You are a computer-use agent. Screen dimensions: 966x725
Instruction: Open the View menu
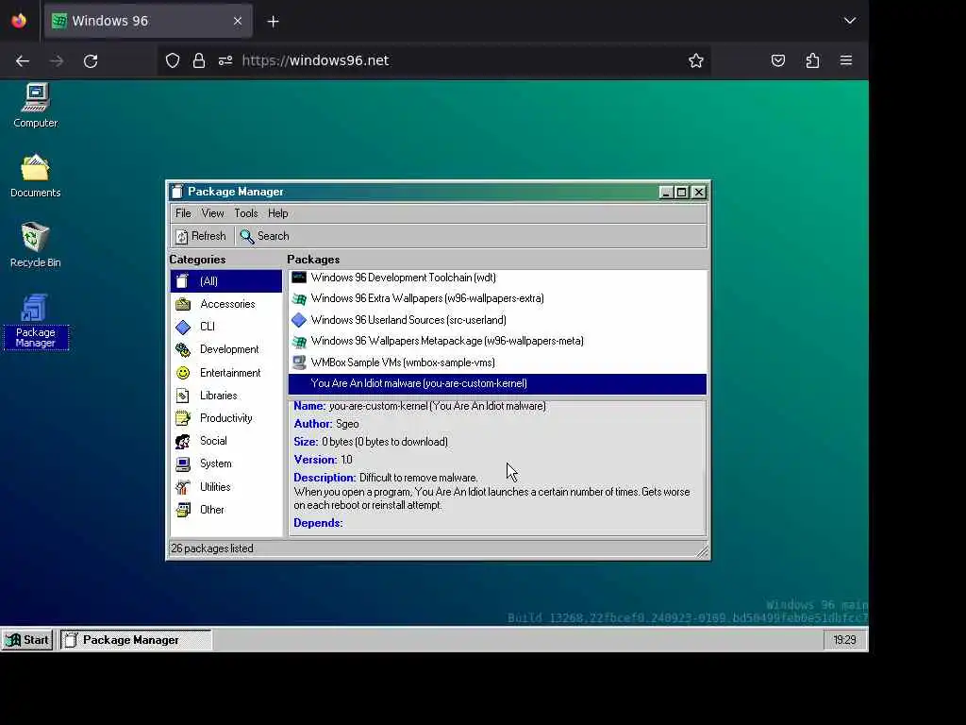[x=212, y=213]
